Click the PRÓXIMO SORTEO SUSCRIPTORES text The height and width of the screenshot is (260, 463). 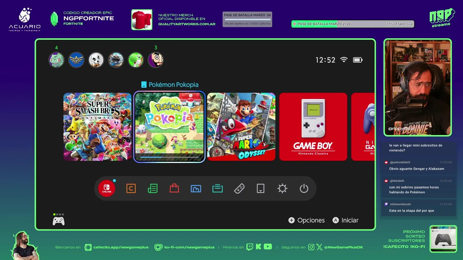tap(407, 236)
